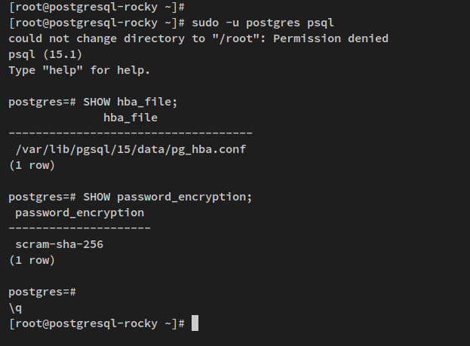Click the terminal cursor block at the prompt
Image resolution: width=470 pixels, height=346 pixels.
(195, 323)
